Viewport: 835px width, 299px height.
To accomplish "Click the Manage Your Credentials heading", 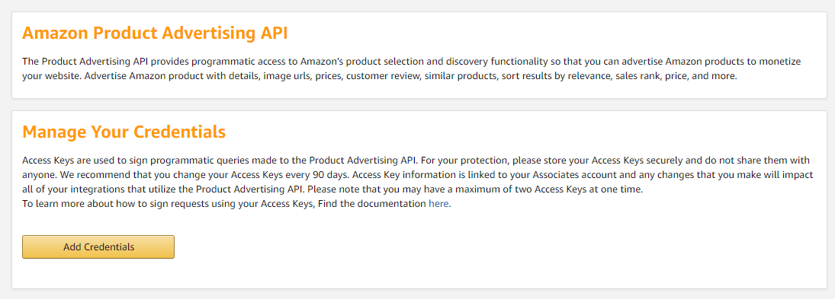I will [x=124, y=132].
